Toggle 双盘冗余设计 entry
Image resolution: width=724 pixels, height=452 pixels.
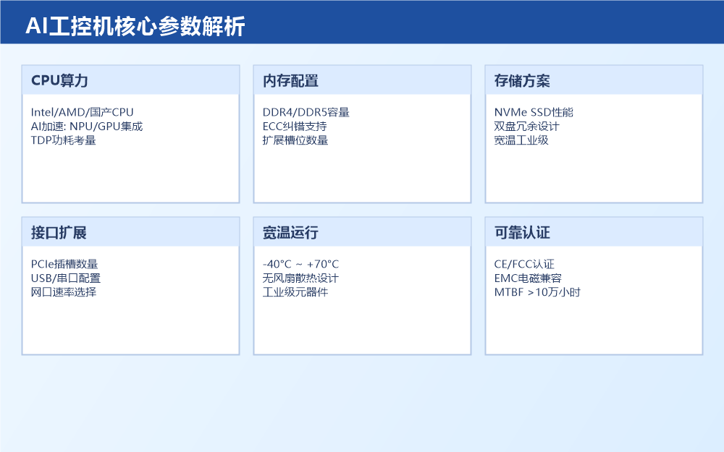(x=527, y=126)
